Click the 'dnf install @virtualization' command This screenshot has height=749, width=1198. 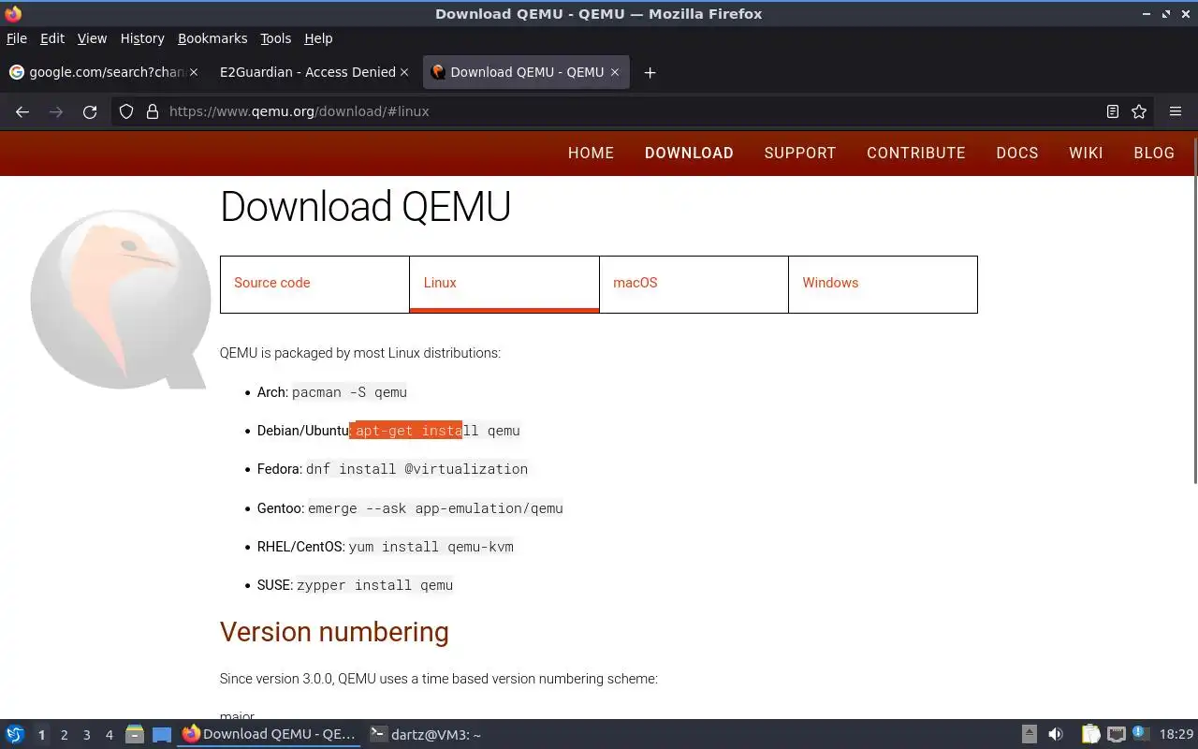(416, 469)
